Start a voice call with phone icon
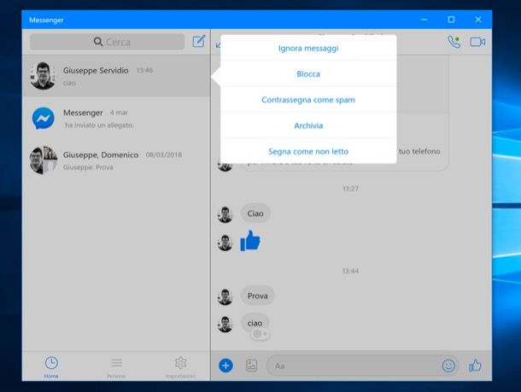This screenshot has width=521, height=392. (x=454, y=42)
